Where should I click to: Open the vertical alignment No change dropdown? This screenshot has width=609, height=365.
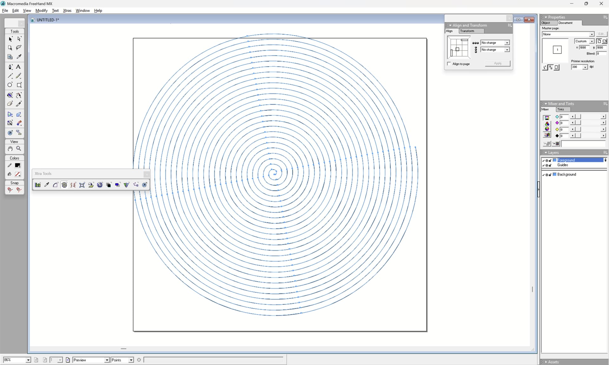click(x=507, y=50)
